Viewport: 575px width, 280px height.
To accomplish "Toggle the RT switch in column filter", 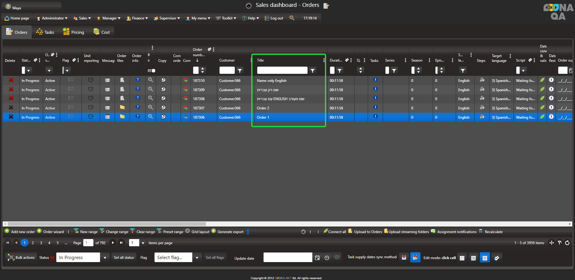I will (153, 71).
